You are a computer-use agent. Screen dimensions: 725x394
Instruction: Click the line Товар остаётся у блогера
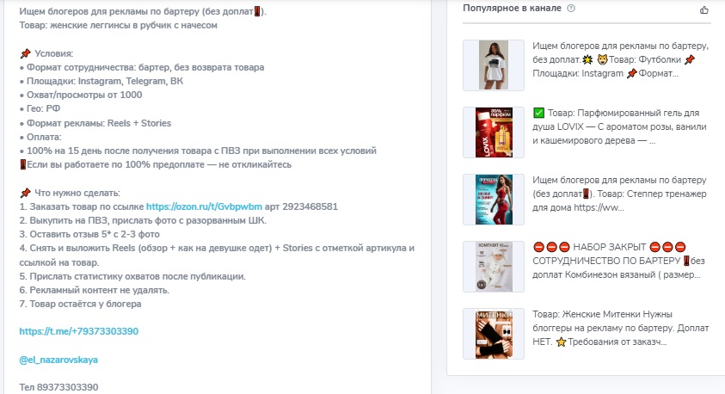[x=80, y=304]
